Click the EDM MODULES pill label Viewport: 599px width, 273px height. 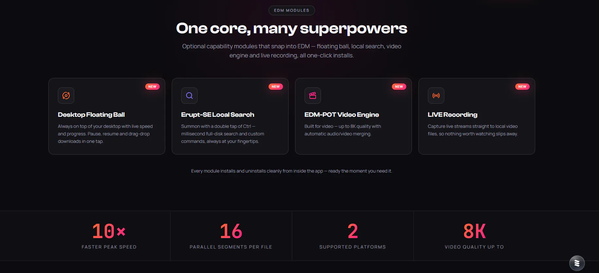coord(292,10)
